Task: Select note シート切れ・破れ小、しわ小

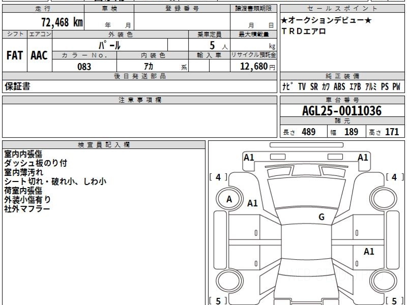Action: click(55, 182)
